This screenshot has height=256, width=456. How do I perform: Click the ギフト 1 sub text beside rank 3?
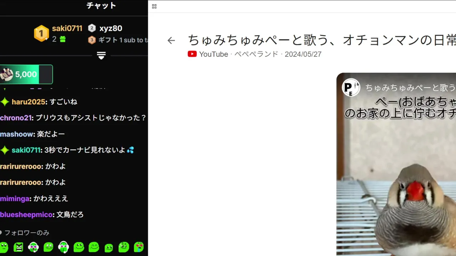tap(123, 40)
